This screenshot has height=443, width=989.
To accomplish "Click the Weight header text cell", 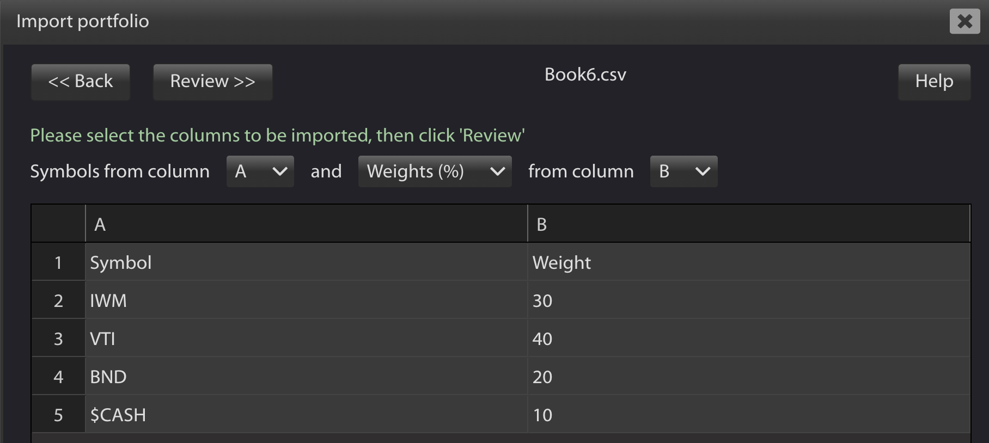I will [x=749, y=262].
